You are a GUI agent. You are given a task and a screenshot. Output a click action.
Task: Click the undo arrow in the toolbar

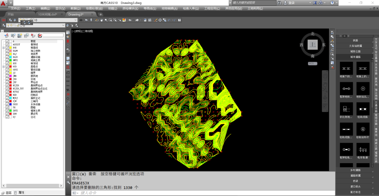130,20
